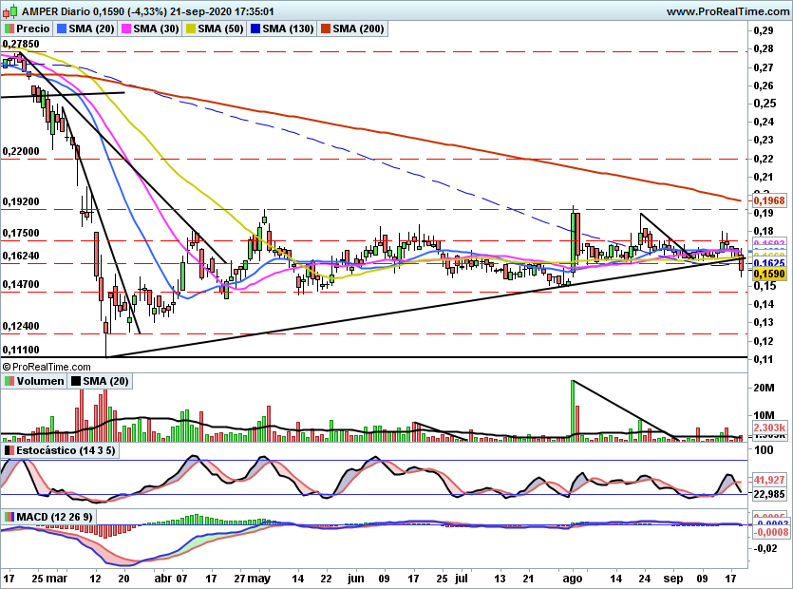The image size is (793, 589).
Task: Click the 10M volume axis label
Action: point(764,415)
